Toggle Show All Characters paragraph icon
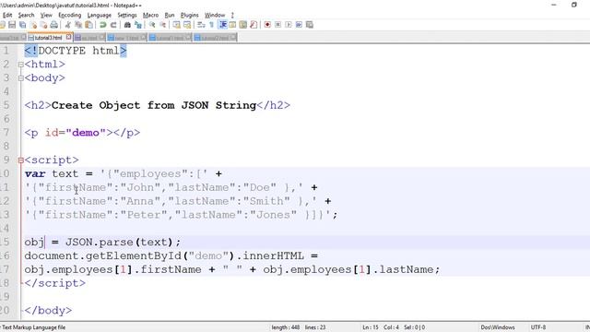Image resolution: width=590 pixels, height=332 pixels. (211, 25)
